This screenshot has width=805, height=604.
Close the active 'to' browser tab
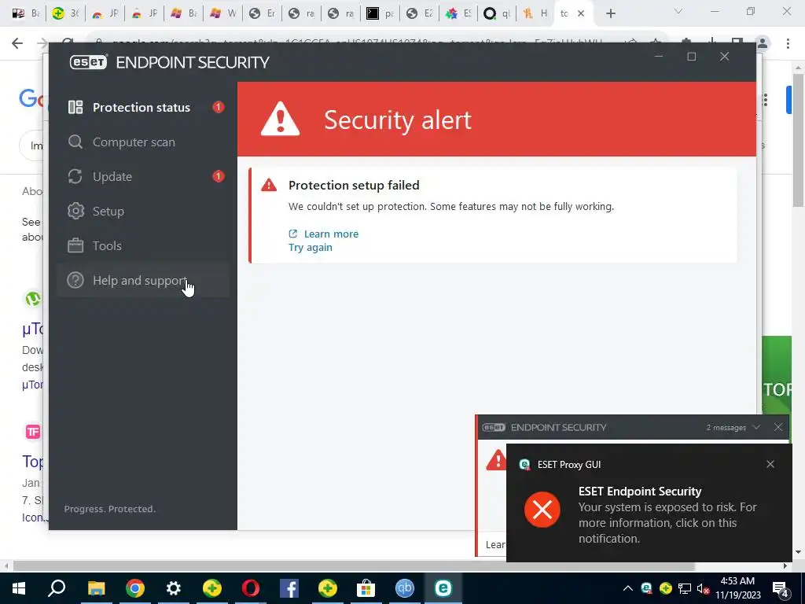581,14
